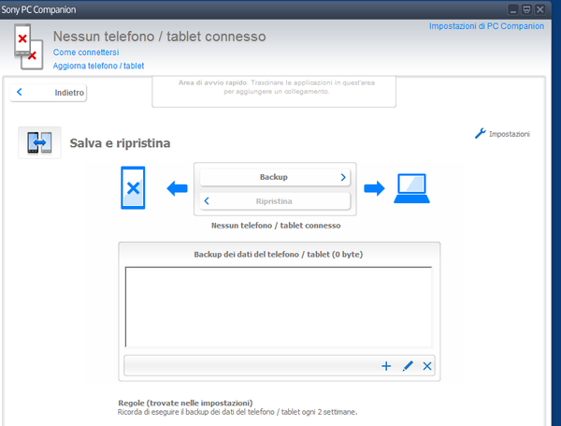The image size is (561, 426).
Task: Add a backup with the plus icon
Action: tap(386, 366)
